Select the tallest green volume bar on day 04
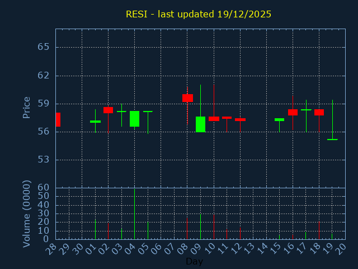Screen dimensions: 358x269 134,214
